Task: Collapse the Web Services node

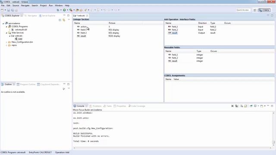Action: pyautogui.click(x=6, y=33)
